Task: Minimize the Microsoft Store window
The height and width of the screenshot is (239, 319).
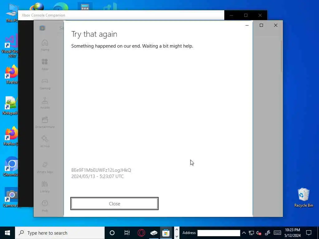Action: click(247, 25)
